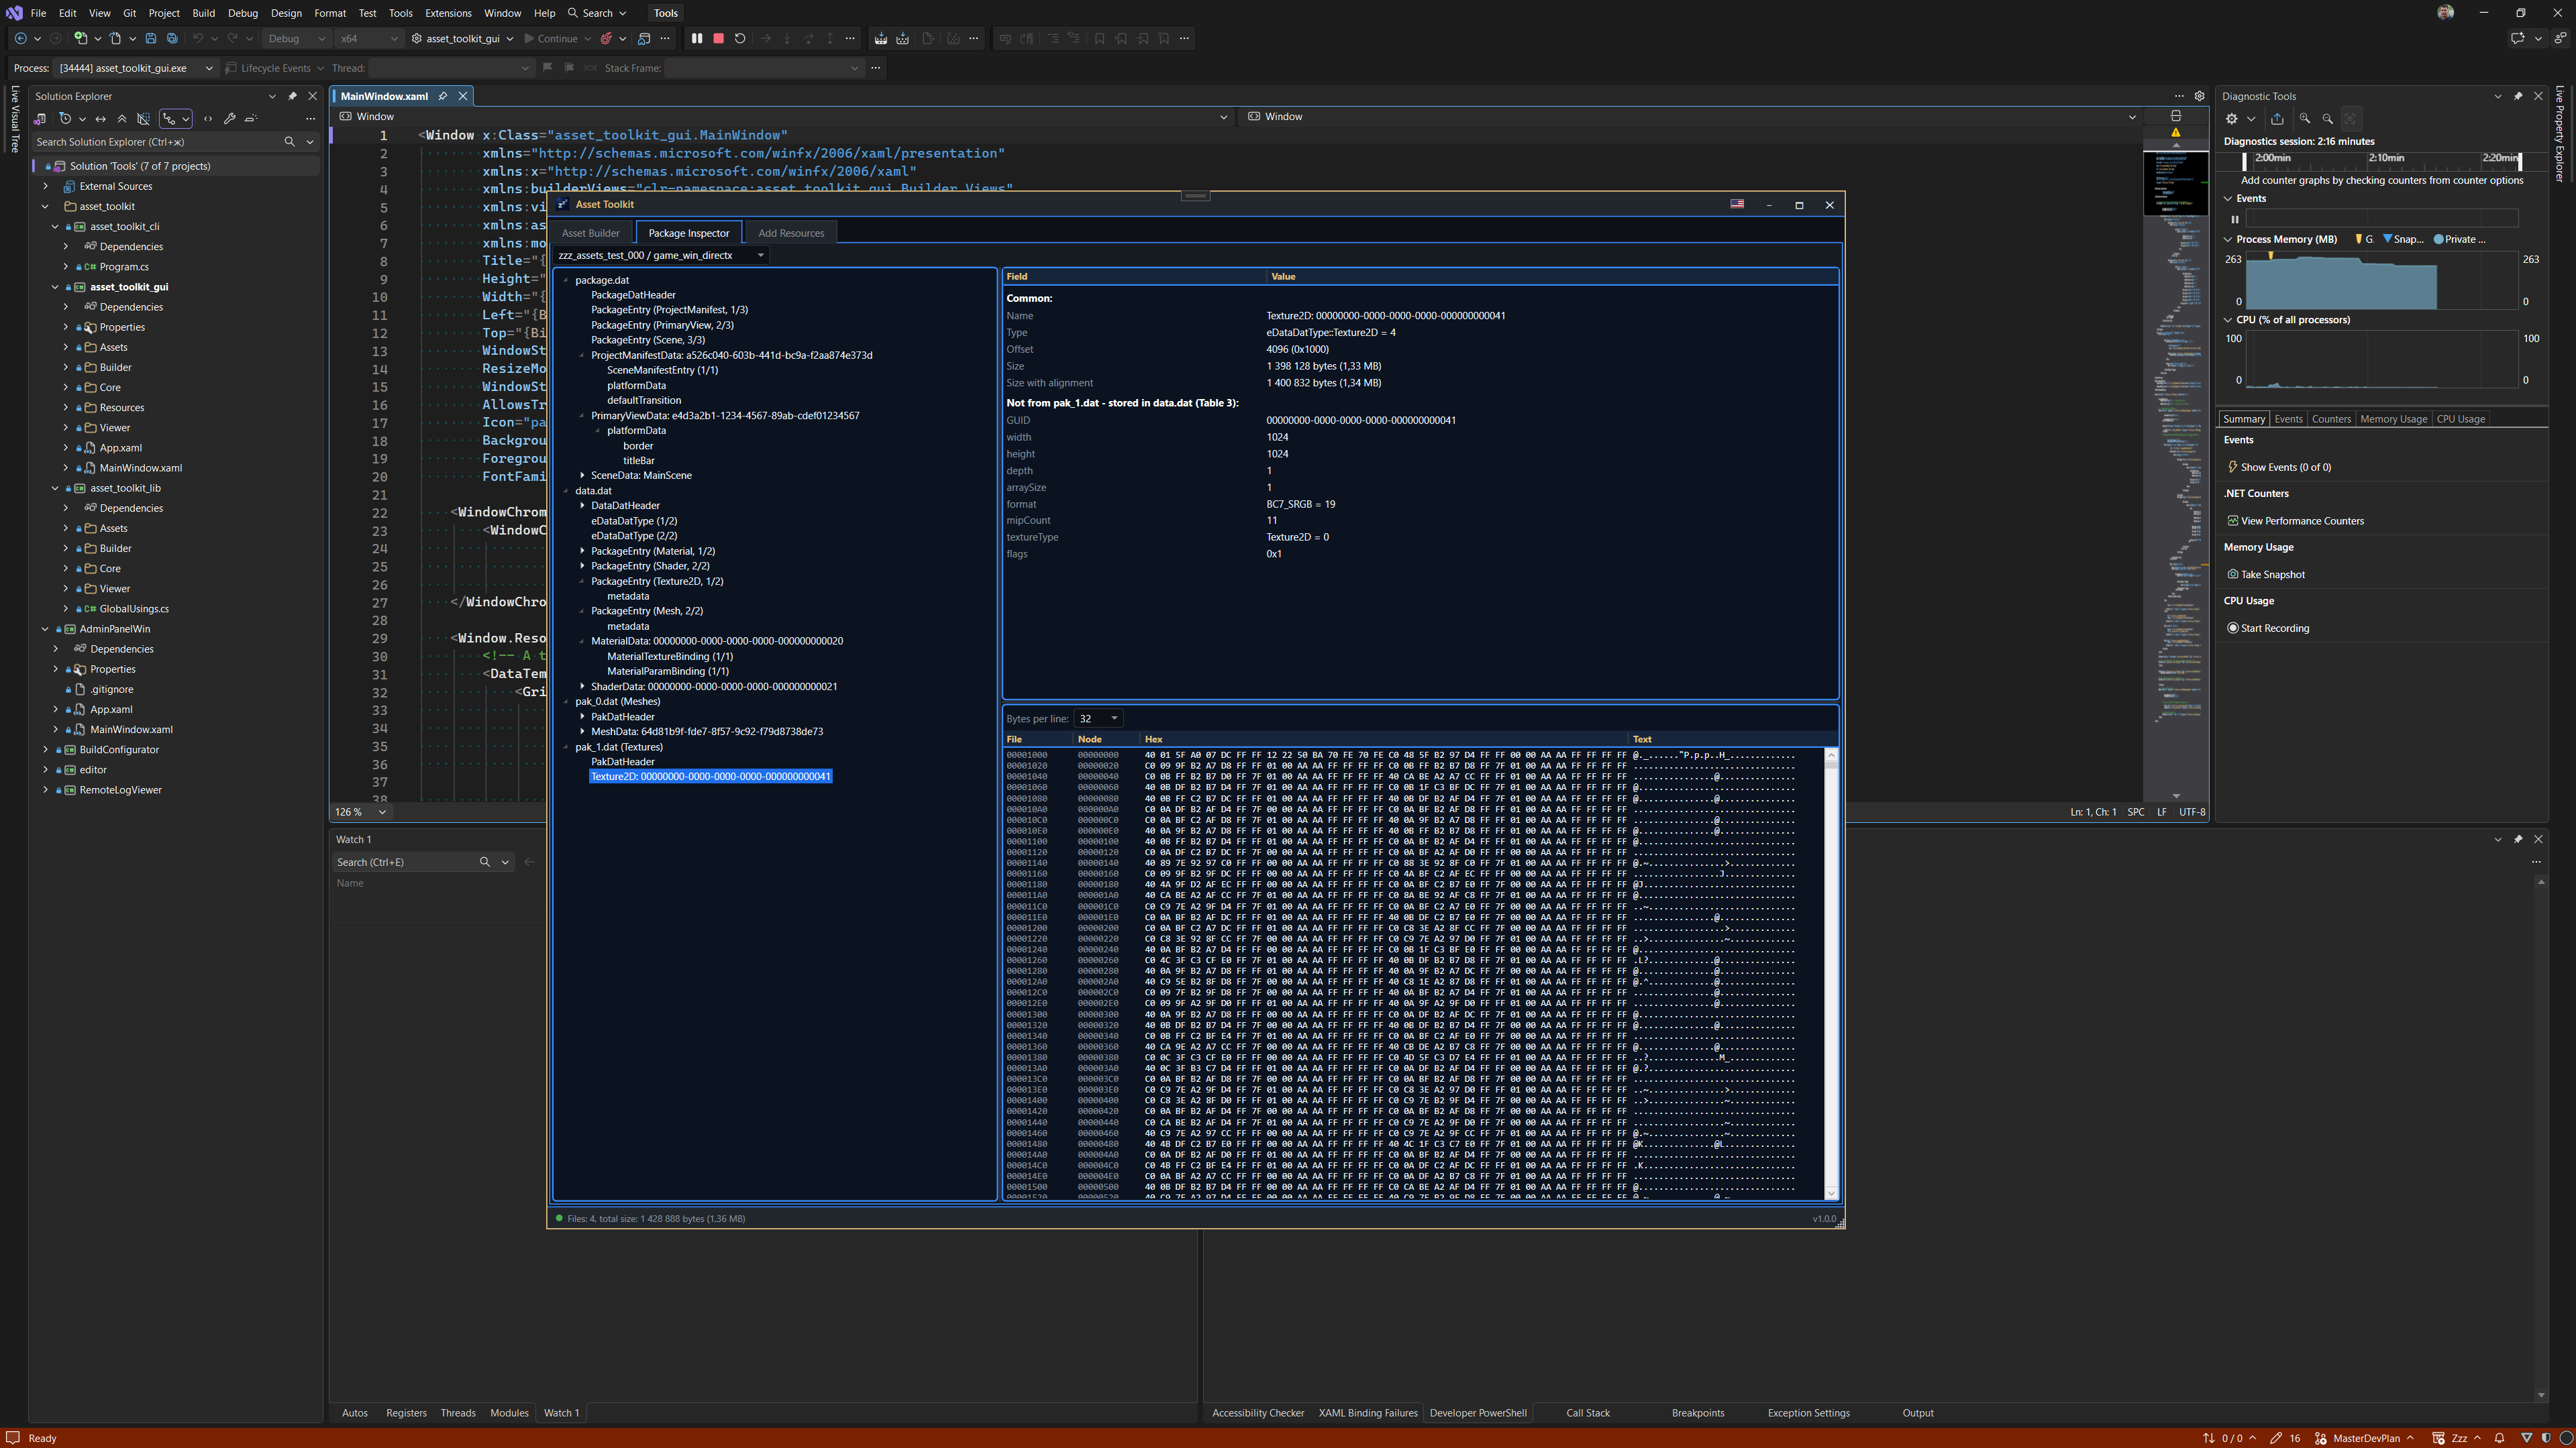Expand SceneData: MainScene tree node

click(x=582, y=476)
